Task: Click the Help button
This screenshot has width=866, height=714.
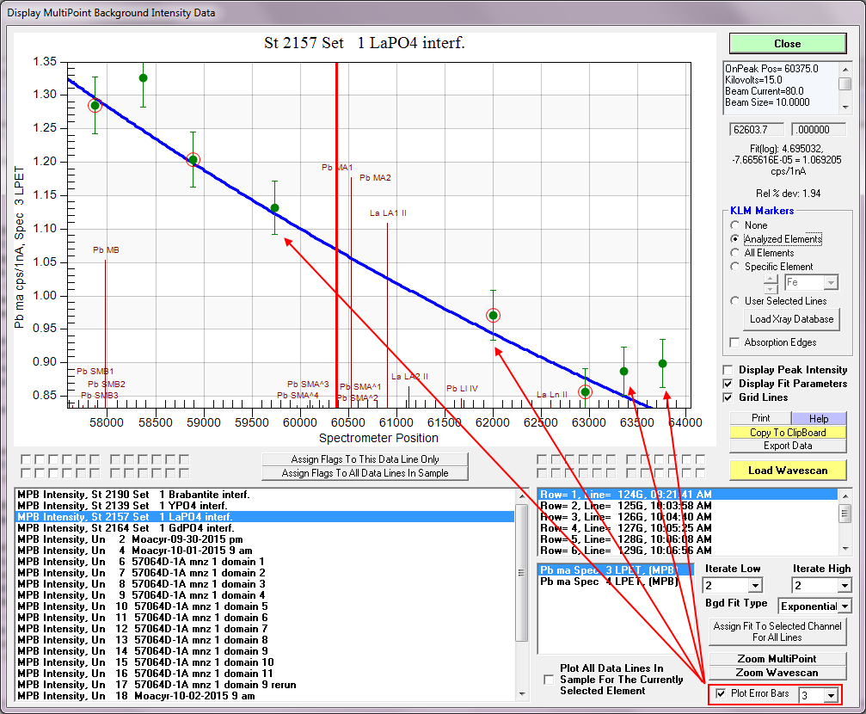Action: (x=818, y=419)
